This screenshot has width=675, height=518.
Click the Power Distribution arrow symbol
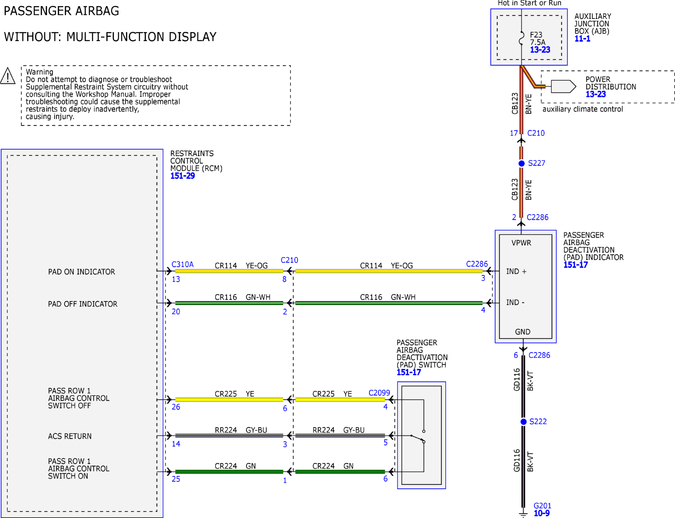pos(563,86)
